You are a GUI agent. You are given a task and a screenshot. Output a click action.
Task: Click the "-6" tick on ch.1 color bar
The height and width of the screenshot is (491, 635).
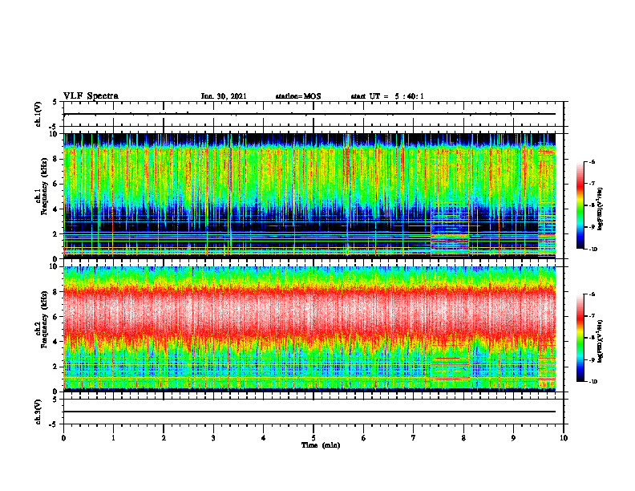click(x=592, y=161)
